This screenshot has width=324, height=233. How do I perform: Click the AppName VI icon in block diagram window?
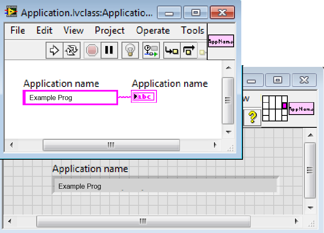click(x=221, y=41)
